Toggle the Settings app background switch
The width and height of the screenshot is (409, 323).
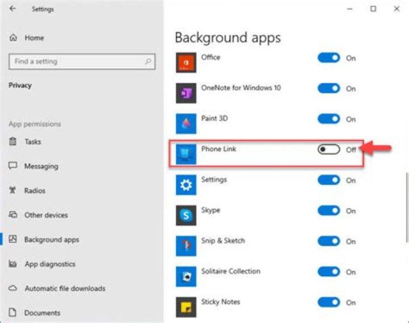[x=329, y=180]
